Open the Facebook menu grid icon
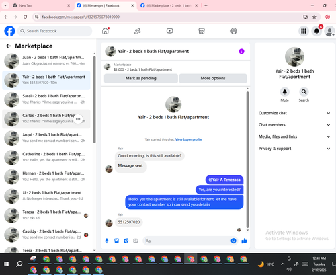This screenshot has width=336, height=275. [x=304, y=31]
